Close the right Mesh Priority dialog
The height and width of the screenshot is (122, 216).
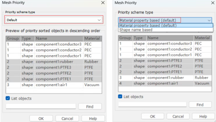(213, 3)
